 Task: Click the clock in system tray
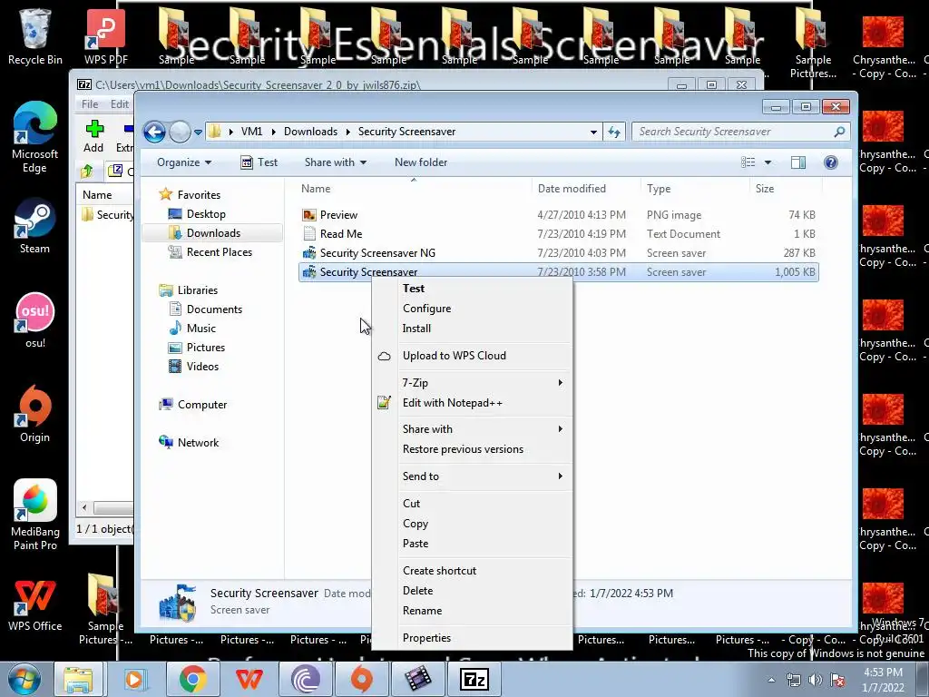(x=883, y=680)
